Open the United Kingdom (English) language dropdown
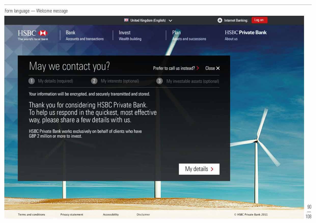Image resolution: width=316 pixels, height=223 pixels. tap(148, 20)
